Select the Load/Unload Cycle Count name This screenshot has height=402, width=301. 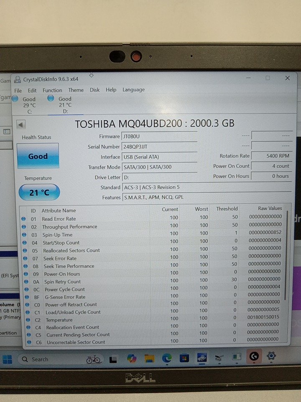pyautogui.click(x=73, y=312)
